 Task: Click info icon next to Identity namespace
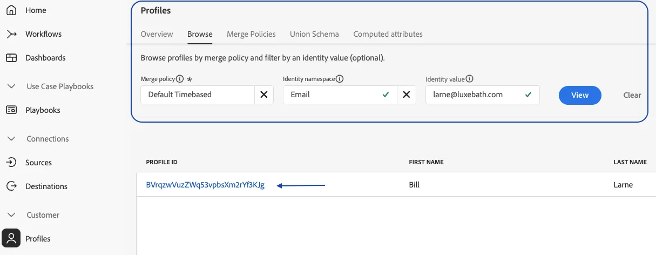coord(340,79)
